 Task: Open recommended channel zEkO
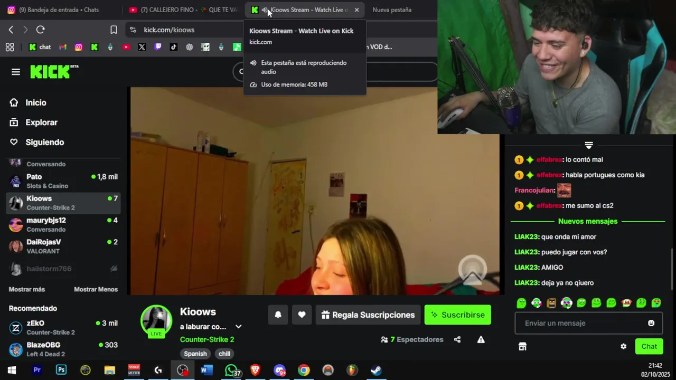click(63, 327)
